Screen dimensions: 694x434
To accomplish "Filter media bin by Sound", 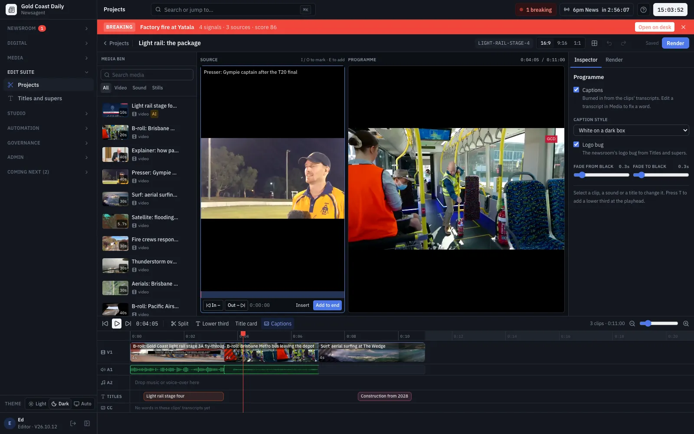I will [x=139, y=88].
